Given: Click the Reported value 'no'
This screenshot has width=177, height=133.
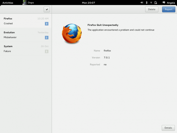Looking at the screenshot, I should click(x=105, y=65).
